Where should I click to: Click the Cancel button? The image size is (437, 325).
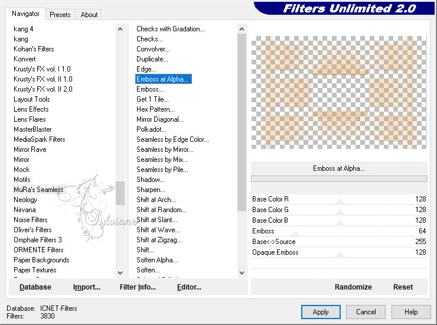point(366,312)
